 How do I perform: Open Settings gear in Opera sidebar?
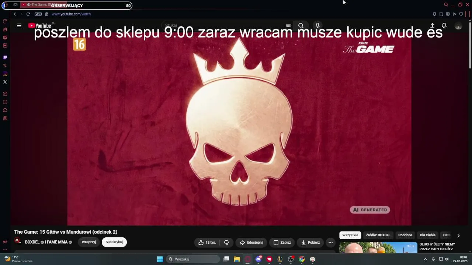coord(5,118)
